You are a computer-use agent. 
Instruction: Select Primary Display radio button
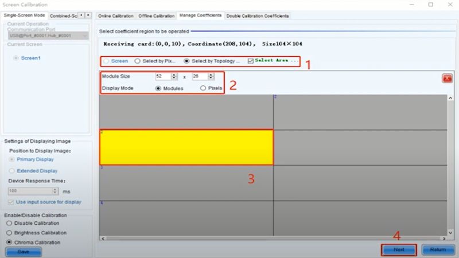click(x=11, y=159)
